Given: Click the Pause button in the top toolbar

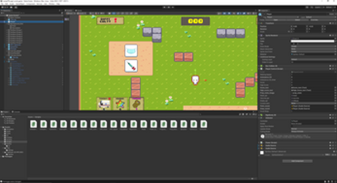Looking at the screenshot, I should [x=169, y=7].
